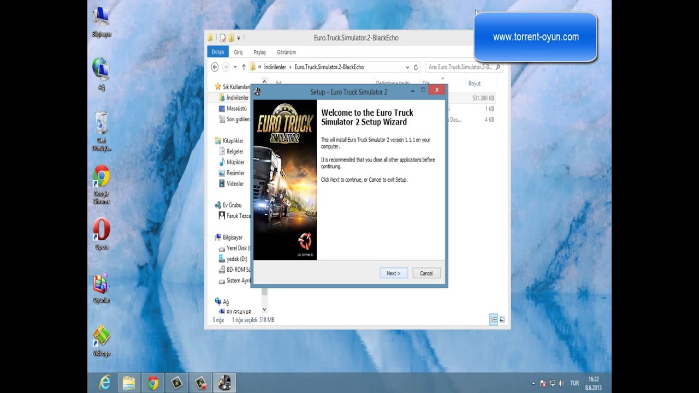Open Yerel Disk drive in navigation pane
This screenshot has width=699, height=393.
234,248
